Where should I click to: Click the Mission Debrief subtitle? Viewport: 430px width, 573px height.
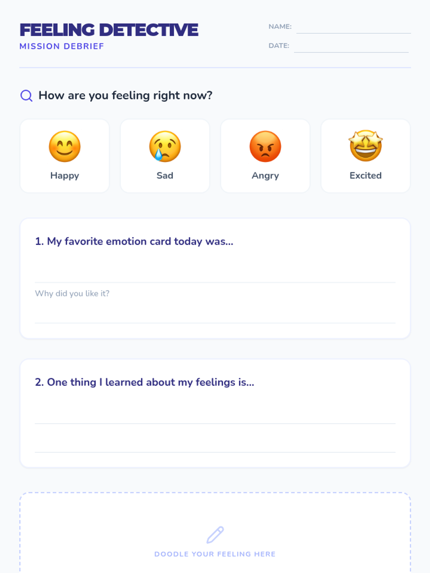(62, 46)
